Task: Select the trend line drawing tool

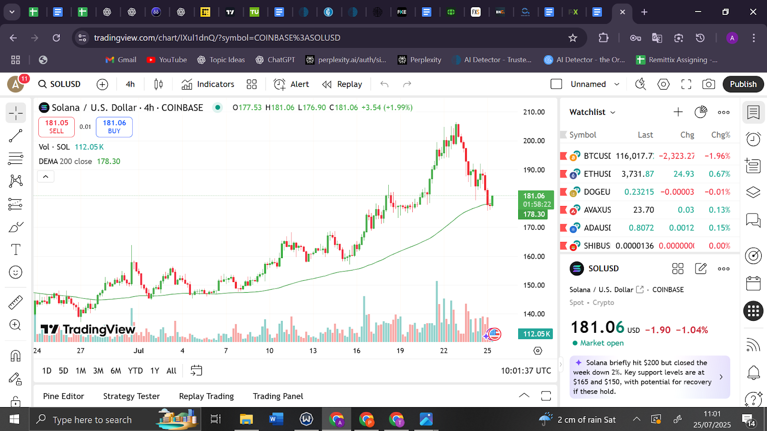Action: (x=15, y=136)
